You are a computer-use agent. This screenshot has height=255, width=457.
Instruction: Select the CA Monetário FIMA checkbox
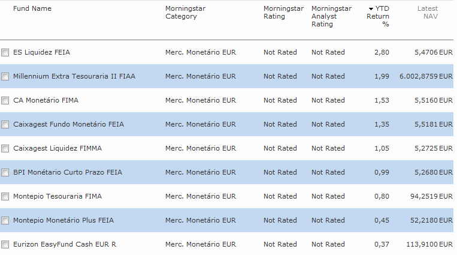pyautogui.click(x=5, y=101)
